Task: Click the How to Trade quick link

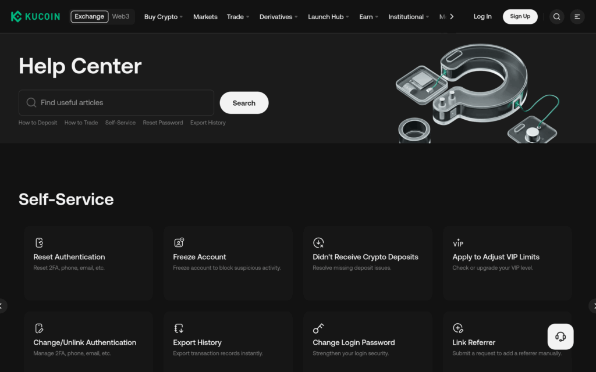Action: tap(81, 123)
